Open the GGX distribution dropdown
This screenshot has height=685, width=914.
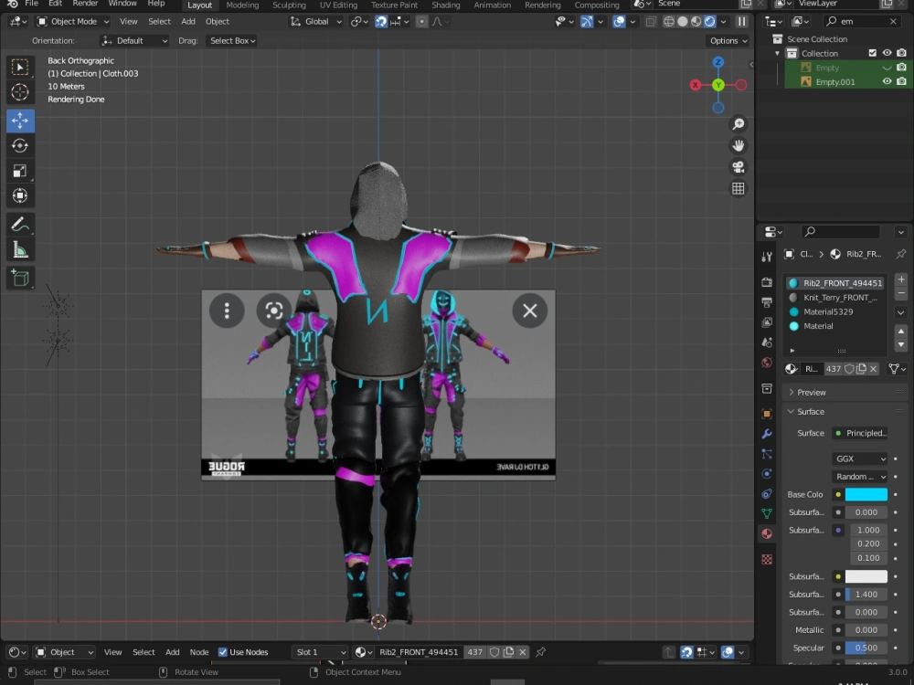click(x=857, y=458)
